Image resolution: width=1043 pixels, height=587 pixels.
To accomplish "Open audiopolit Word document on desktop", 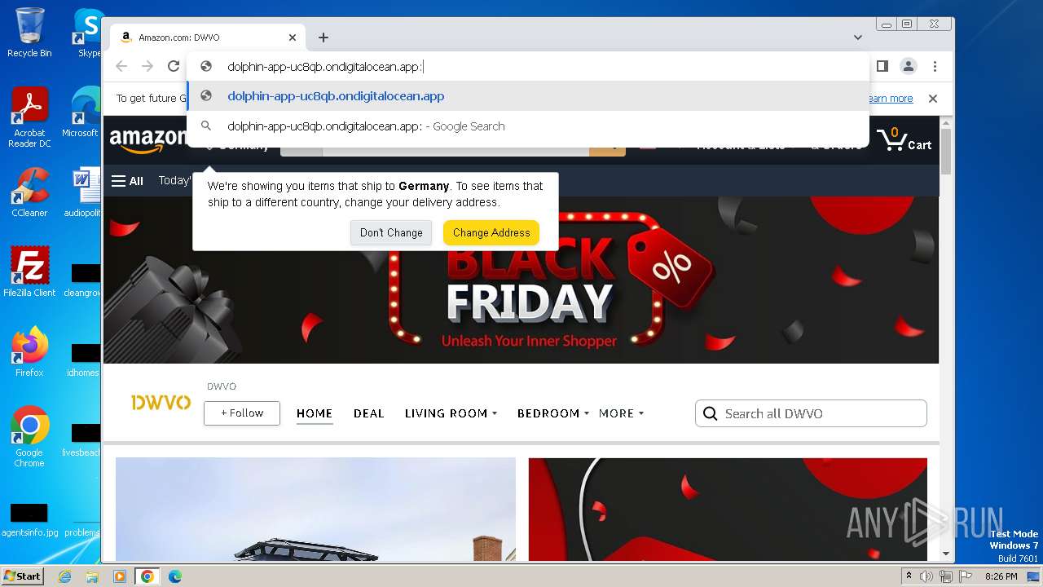I will point(83,192).
